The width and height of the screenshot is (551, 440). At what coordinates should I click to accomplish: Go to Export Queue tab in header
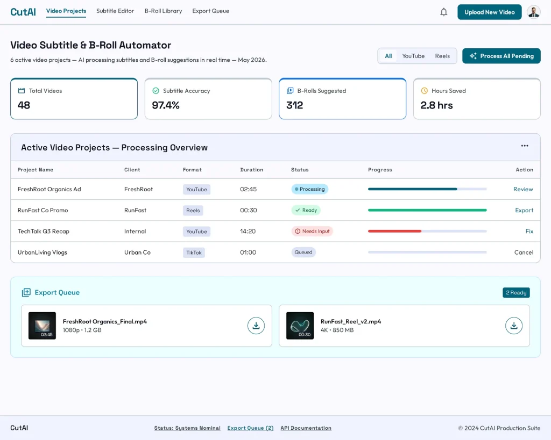click(x=211, y=11)
